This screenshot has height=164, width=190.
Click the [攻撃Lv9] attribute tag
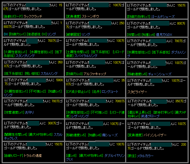(134, 35)
